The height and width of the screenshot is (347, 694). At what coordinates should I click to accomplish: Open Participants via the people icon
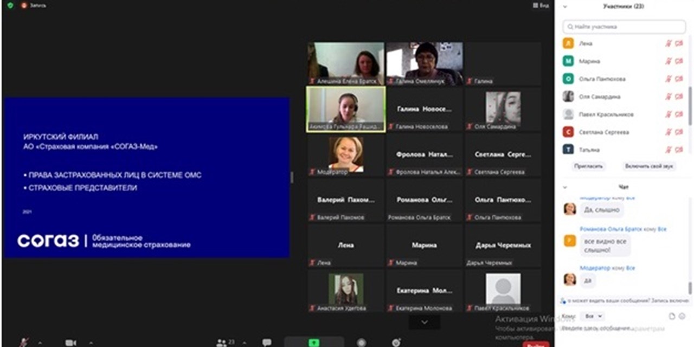tap(222, 343)
